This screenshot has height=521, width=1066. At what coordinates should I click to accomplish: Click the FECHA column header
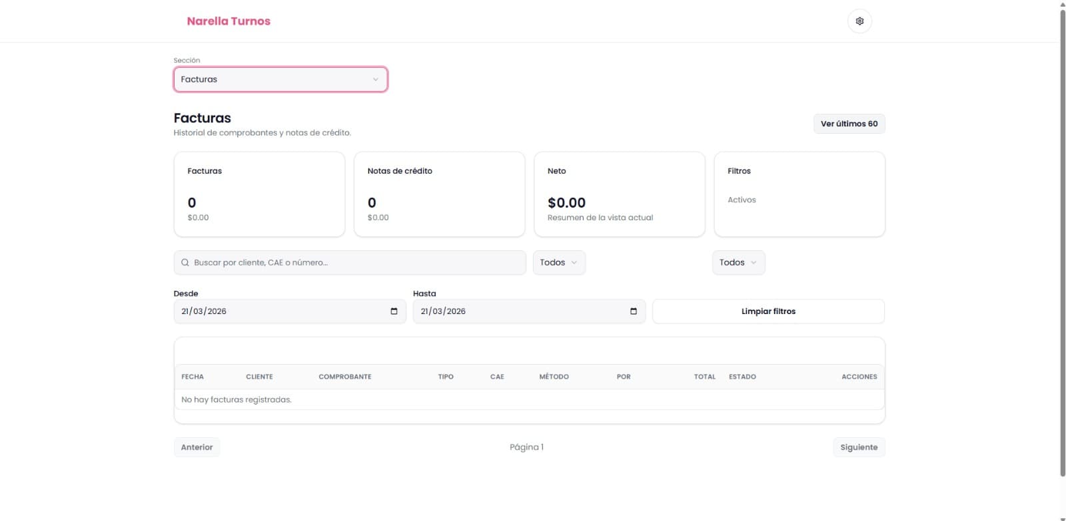coord(193,377)
